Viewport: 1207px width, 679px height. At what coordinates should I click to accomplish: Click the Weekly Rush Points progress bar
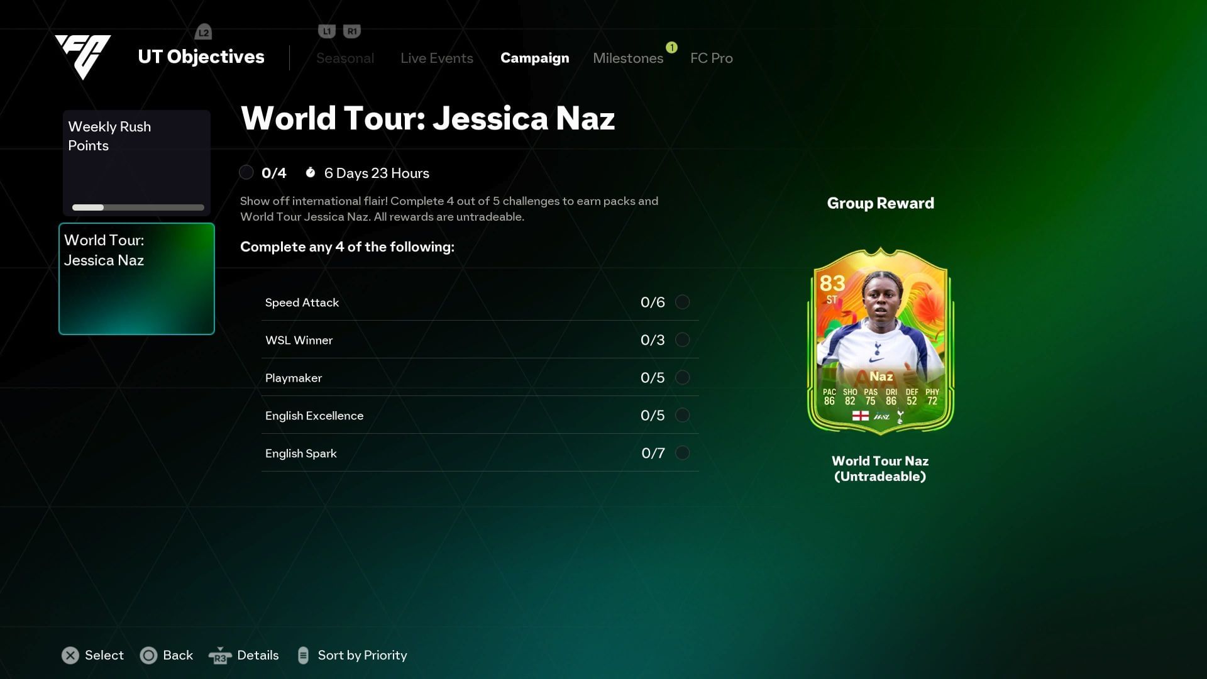pos(138,207)
